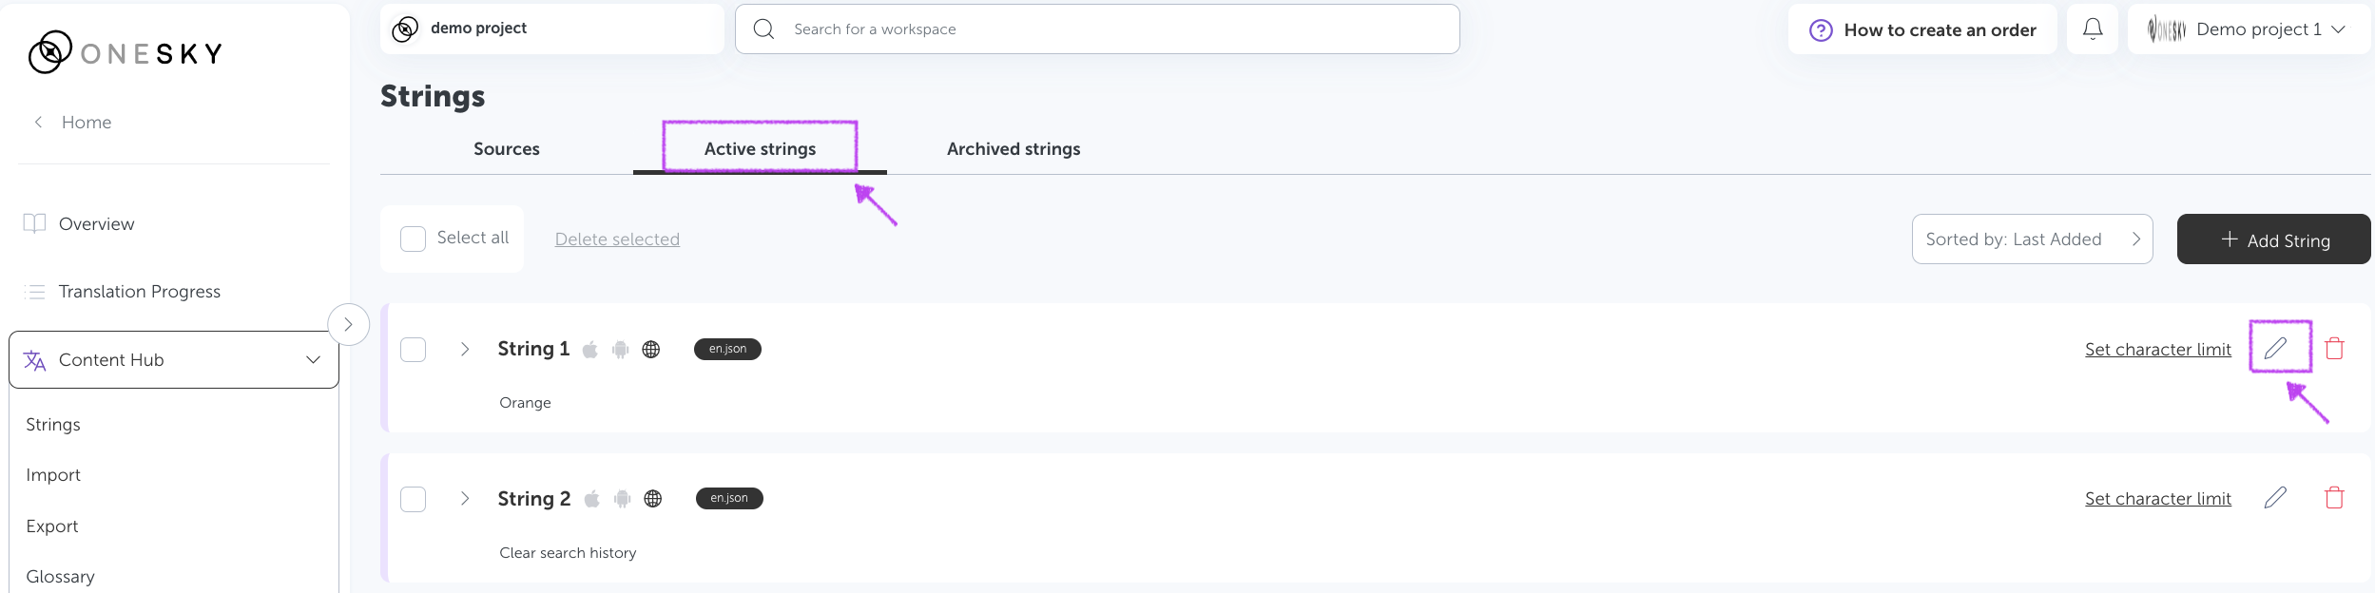The height and width of the screenshot is (593, 2375).
Task: Click Android platform icon on String 2
Action: (x=622, y=499)
